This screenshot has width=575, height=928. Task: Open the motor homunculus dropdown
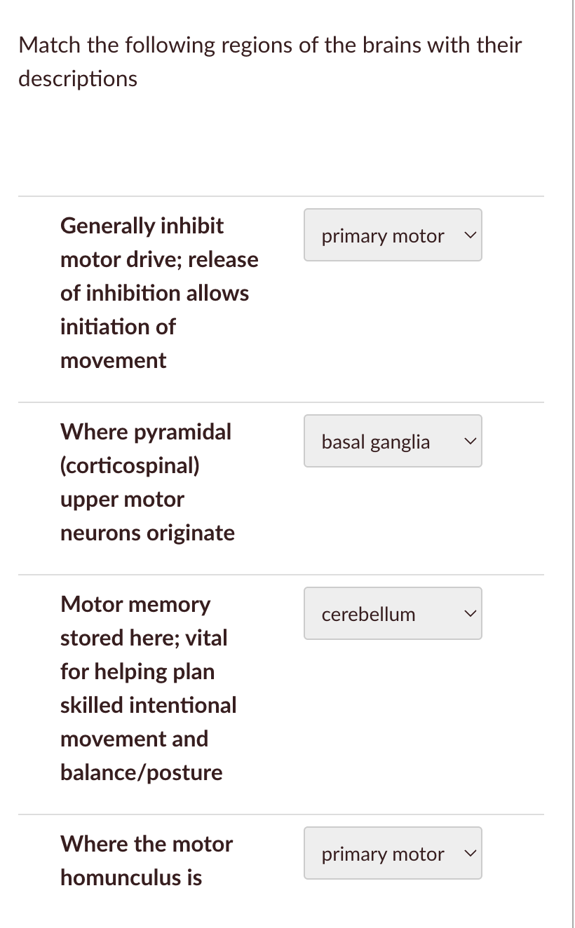click(x=392, y=853)
